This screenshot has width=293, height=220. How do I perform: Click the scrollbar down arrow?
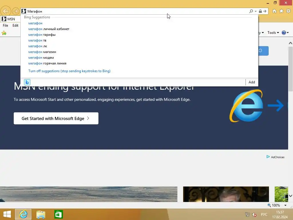290,196
